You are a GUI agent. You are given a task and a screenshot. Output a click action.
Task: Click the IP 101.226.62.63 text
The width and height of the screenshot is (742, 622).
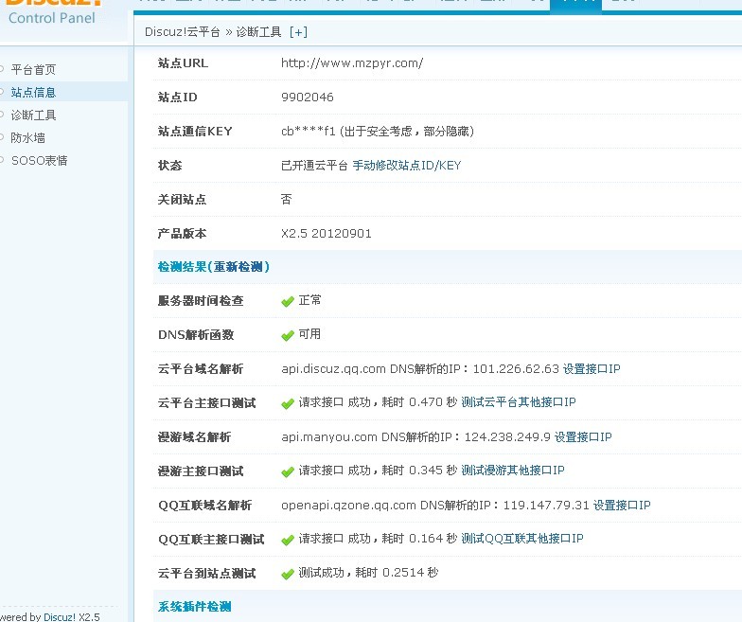(516, 369)
